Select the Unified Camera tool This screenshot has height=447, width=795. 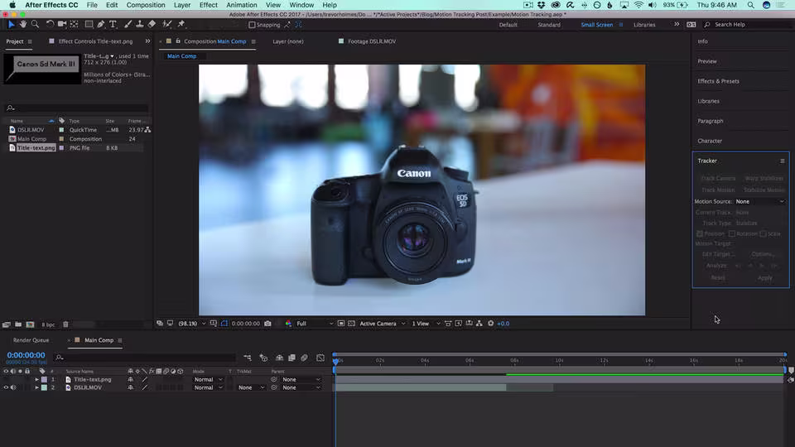point(62,24)
